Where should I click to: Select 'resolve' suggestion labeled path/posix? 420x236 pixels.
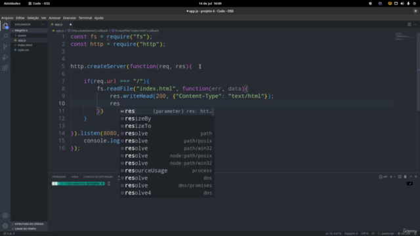(x=167, y=141)
